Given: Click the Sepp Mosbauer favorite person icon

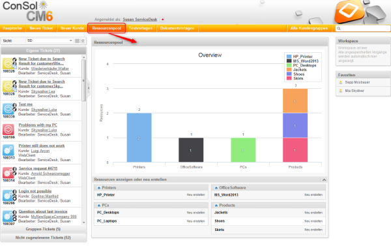Looking at the screenshot, I should [341, 82].
